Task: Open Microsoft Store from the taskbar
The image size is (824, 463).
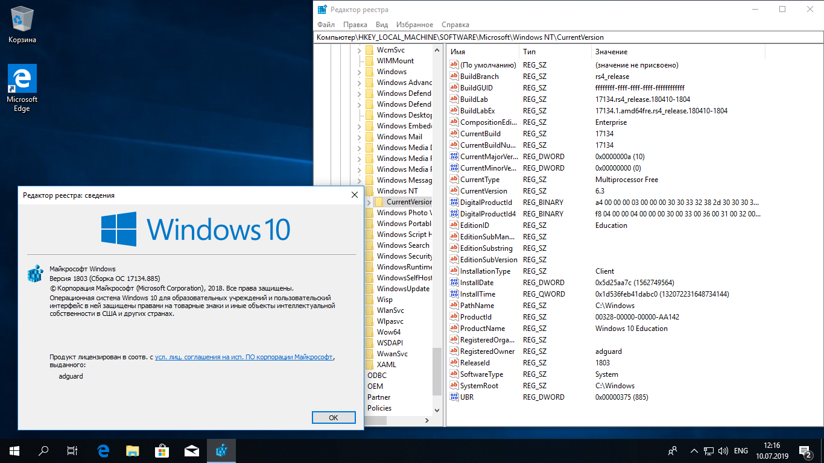Action: [x=162, y=450]
